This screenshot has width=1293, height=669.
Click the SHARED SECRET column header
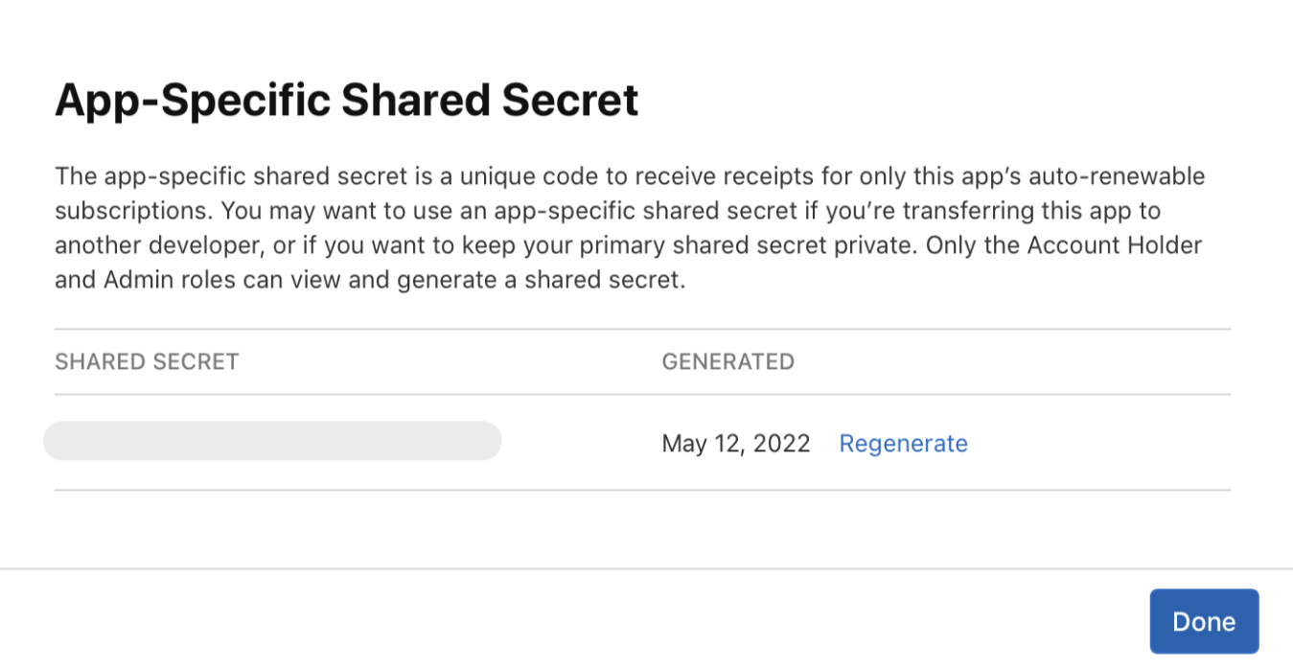pyautogui.click(x=146, y=361)
